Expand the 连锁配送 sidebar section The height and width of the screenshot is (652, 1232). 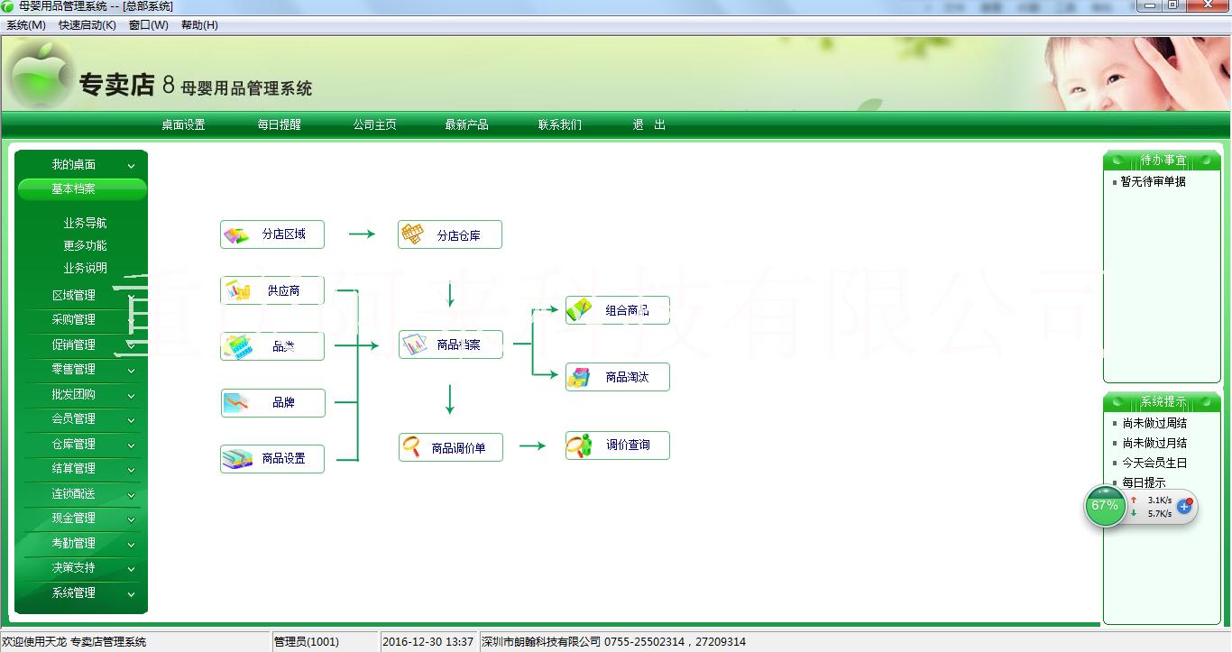pyautogui.click(x=81, y=493)
